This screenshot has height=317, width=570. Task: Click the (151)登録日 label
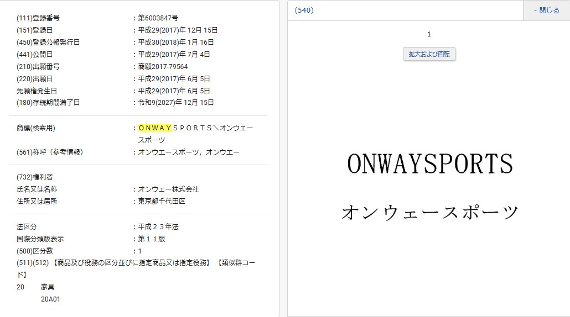click(x=34, y=30)
